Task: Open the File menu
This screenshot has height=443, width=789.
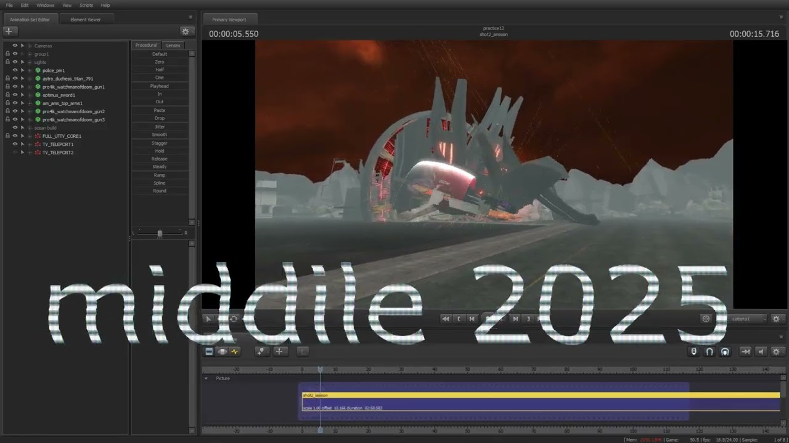Action: click(9, 5)
